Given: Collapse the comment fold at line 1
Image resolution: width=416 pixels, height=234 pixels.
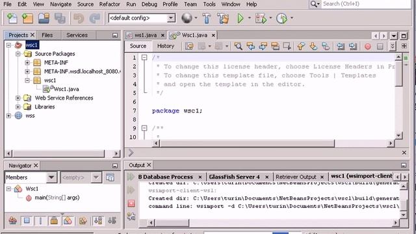Looking at the screenshot, I should (144, 57).
